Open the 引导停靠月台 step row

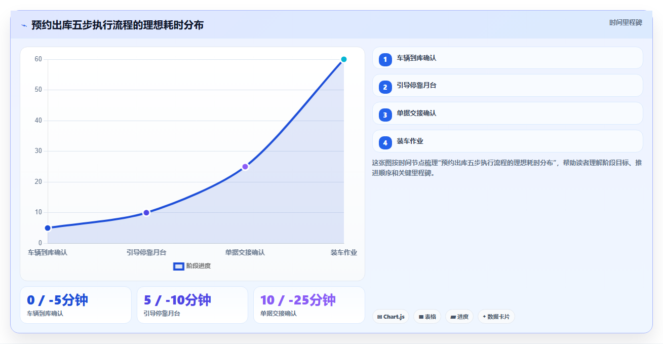click(508, 86)
